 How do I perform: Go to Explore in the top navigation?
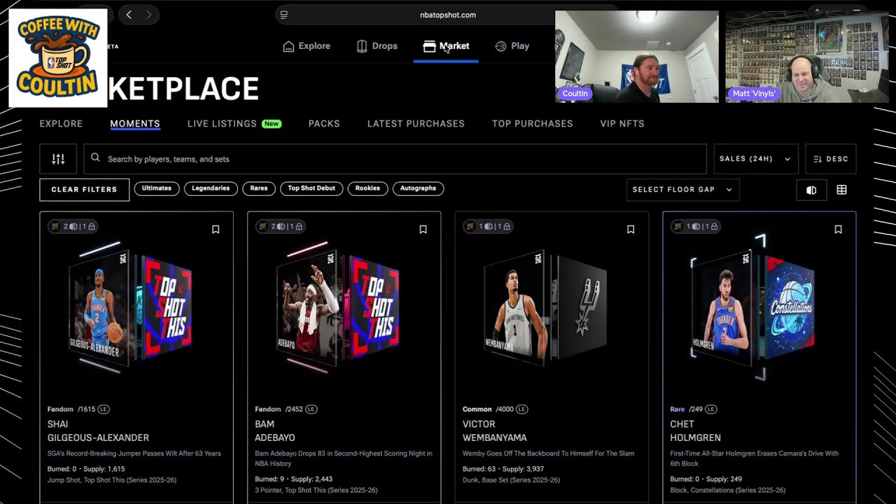pos(307,46)
